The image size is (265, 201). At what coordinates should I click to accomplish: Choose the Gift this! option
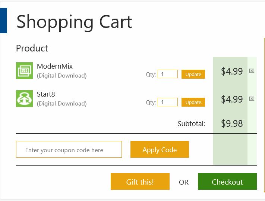140,181
